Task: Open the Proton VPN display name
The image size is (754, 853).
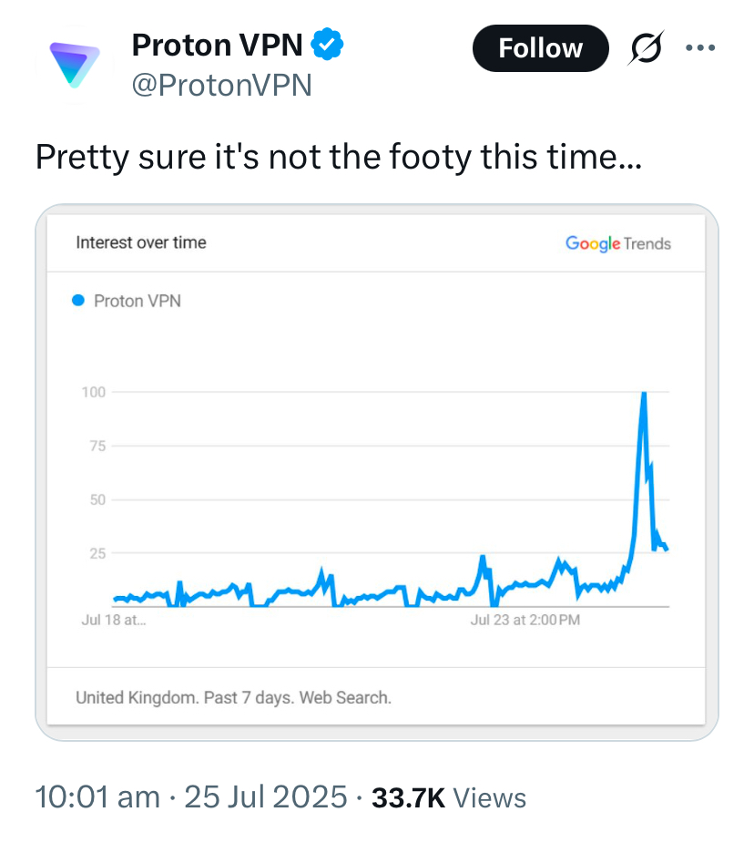Action: click(217, 43)
